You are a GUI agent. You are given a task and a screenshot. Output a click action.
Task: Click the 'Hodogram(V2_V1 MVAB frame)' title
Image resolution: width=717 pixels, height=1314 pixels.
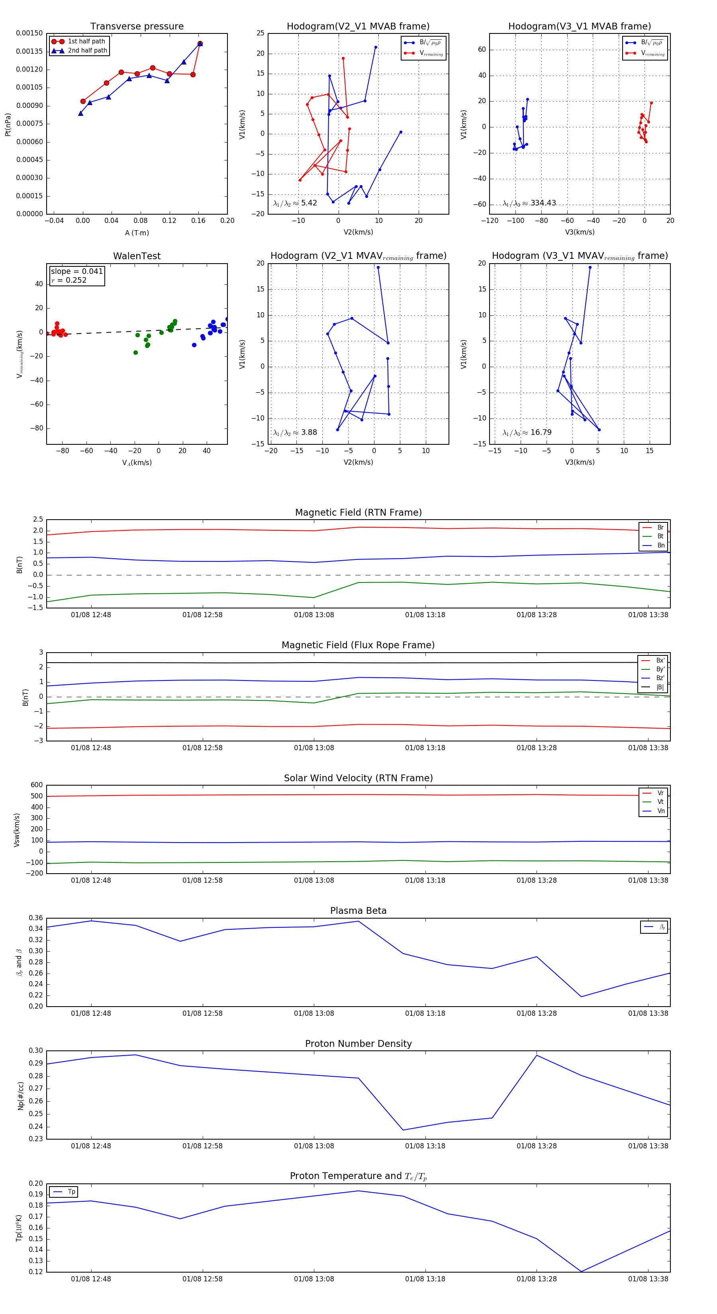coord(358,26)
